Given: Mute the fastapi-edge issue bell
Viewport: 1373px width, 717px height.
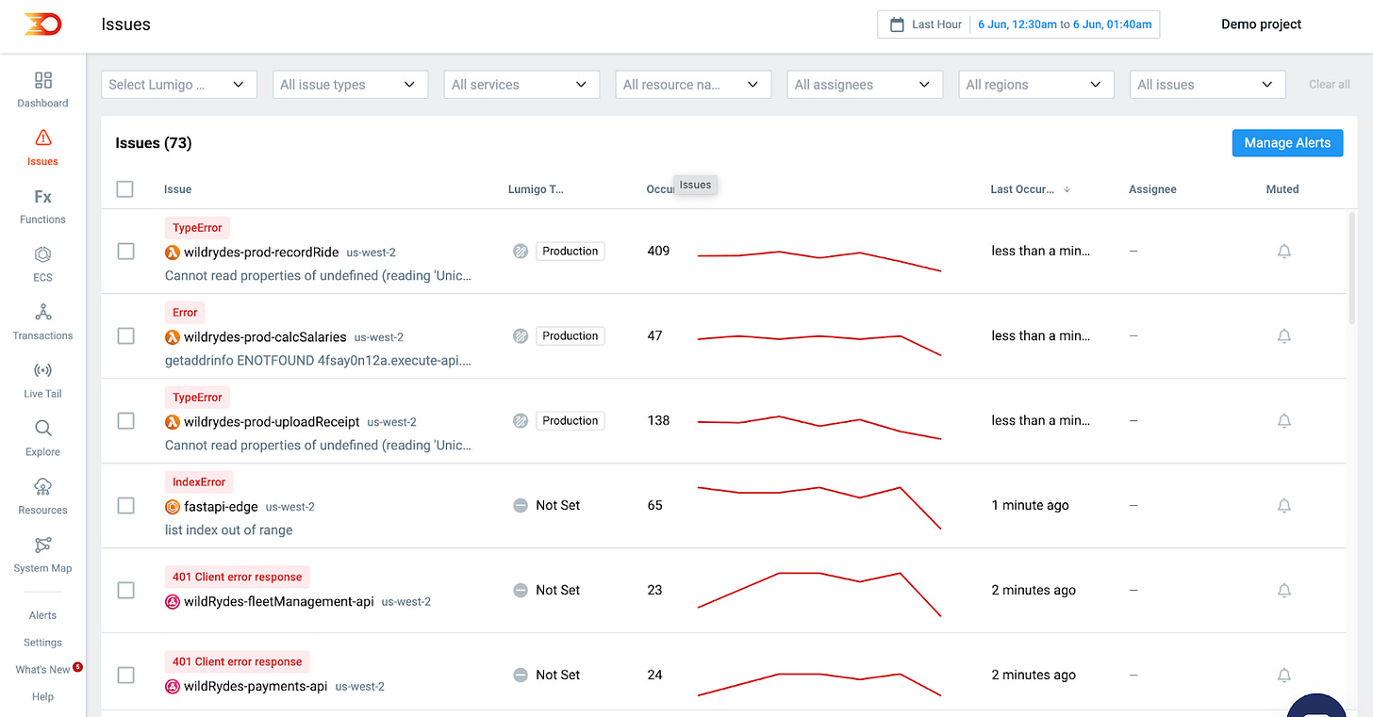Looking at the screenshot, I should 1283,506.
